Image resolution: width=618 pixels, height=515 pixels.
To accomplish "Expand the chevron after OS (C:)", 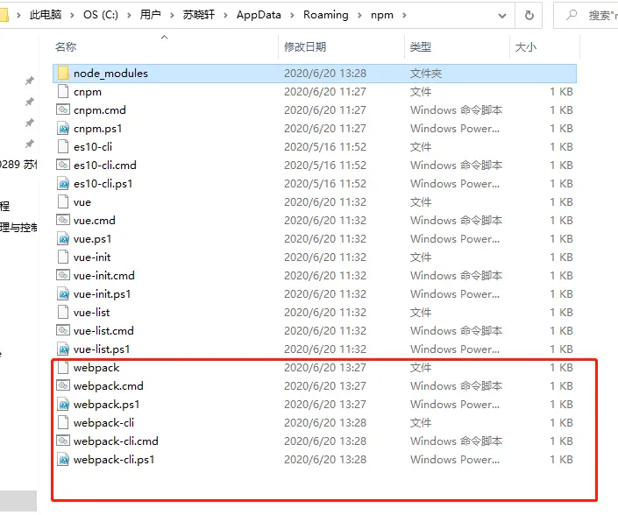I will [x=129, y=16].
